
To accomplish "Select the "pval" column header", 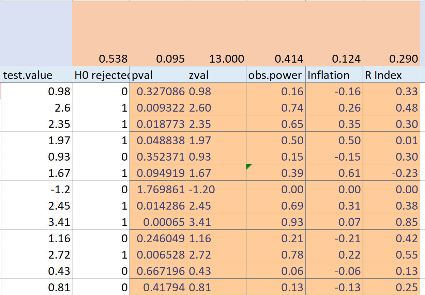I will coord(158,75).
